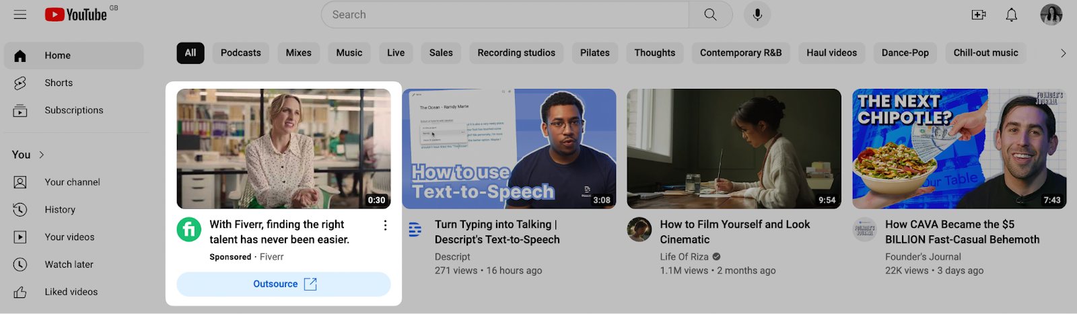The height and width of the screenshot is (314, 1077).
Task: Play the Text-to-Speech video thumbnail
Action: pos(509,149)
